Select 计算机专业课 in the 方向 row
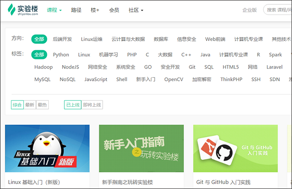The width and height of the screenshot is (292, 189). pyautogui.click(x=248, y=39)
